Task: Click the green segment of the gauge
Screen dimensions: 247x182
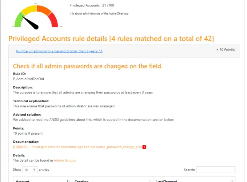Action: 19,21
